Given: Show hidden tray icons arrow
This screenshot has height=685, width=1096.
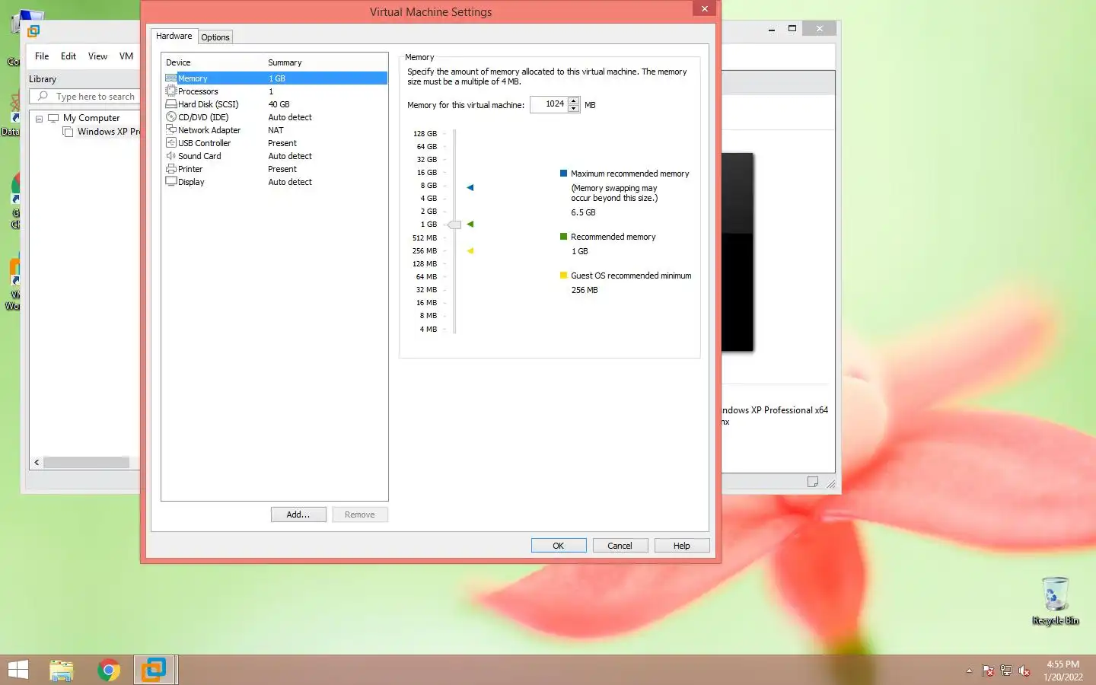Looking at the screenshot, I should 969,671.
